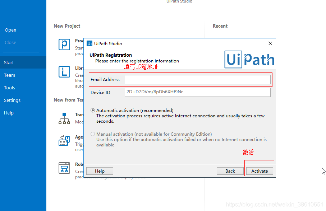Select the Robotic Enterprise Framework icon
The height and width of the screenshot is (211, 326).
point(64,168)
